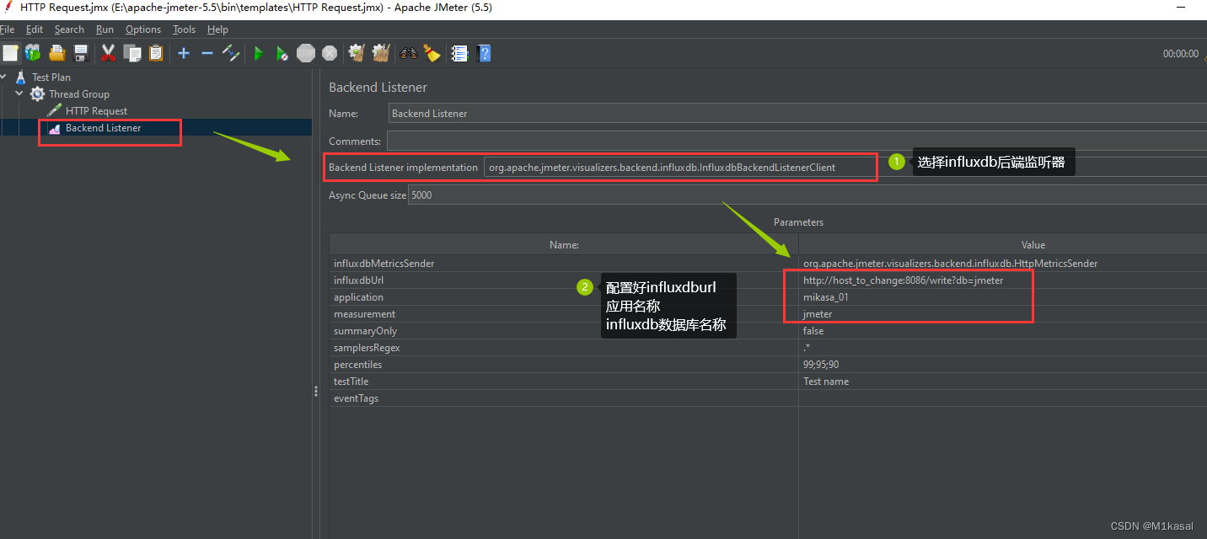Open the Templates toolbar icon
The width and height of the screenshot is (1207, 539).
33,53
